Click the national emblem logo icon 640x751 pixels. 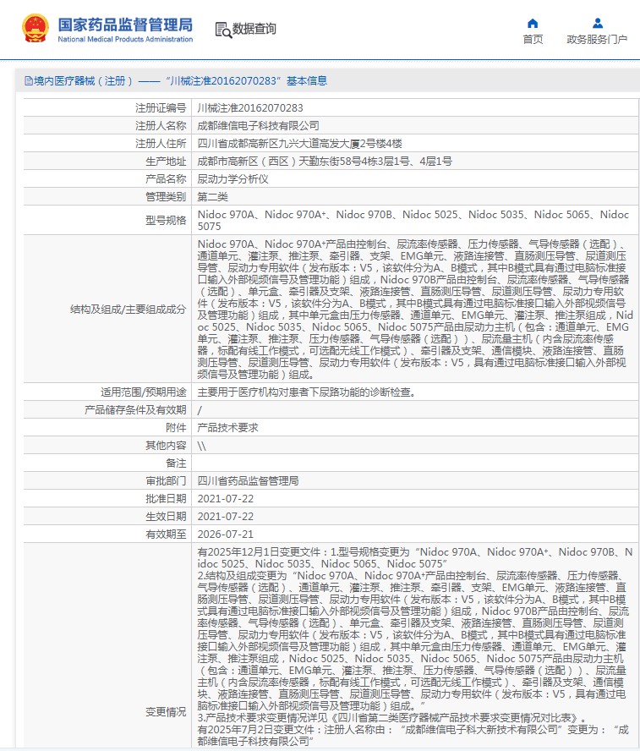[x=36, y=28]
